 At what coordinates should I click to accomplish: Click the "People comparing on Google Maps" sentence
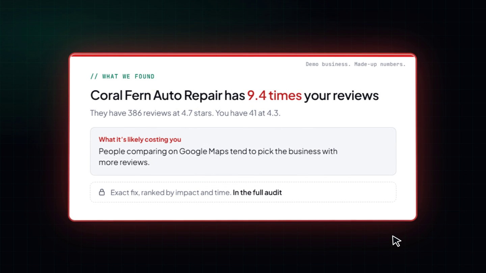click(218, 157)
